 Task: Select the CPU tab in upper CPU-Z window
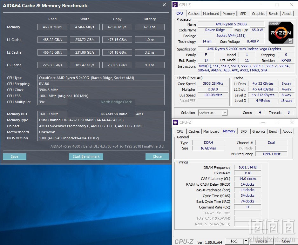click(x=179, y=13)
